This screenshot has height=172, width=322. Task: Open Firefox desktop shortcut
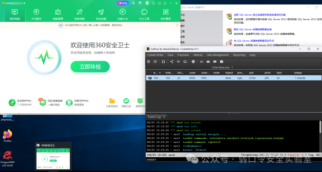[7, 135]
